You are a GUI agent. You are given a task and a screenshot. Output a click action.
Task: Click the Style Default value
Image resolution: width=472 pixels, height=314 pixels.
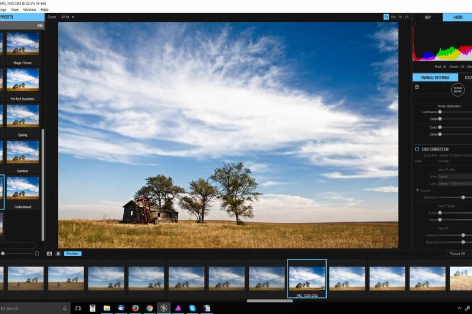[444, 161]
